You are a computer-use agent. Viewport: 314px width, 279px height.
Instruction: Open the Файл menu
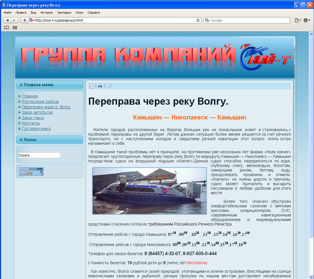(7, 13)
